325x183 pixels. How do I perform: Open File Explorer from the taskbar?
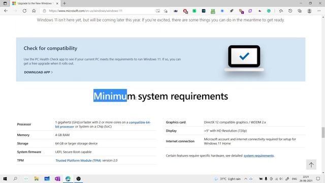(x=37, y=178)
